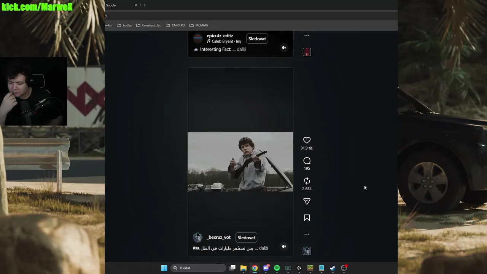
Task: Open Task View from the taskbar
Action: (x=232, y=268)
